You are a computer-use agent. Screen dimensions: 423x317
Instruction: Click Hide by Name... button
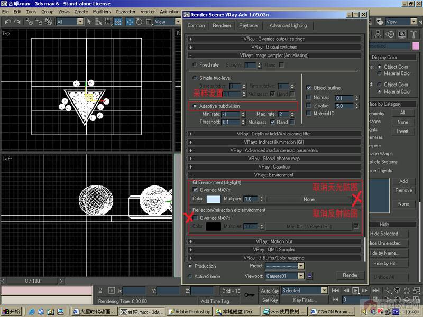click(388, 253)
